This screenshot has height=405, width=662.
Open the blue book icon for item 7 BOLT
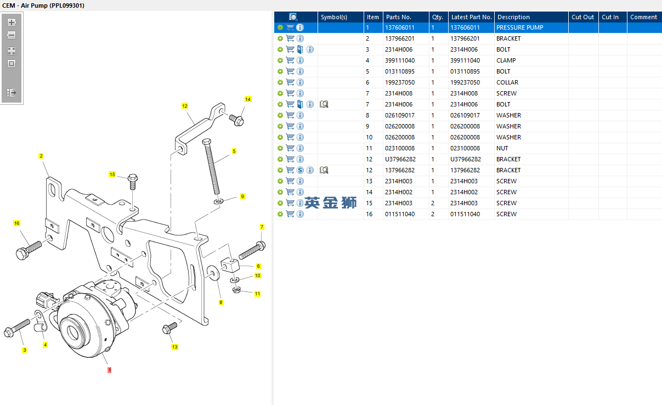tap(300, 104)
